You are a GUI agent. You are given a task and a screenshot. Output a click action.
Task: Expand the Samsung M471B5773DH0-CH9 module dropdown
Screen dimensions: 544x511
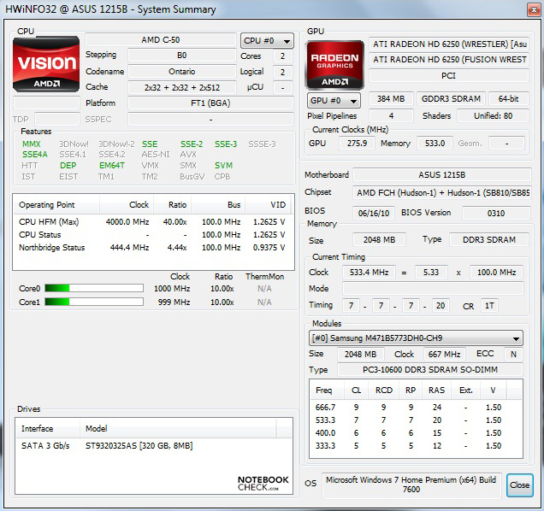(416, 338)
